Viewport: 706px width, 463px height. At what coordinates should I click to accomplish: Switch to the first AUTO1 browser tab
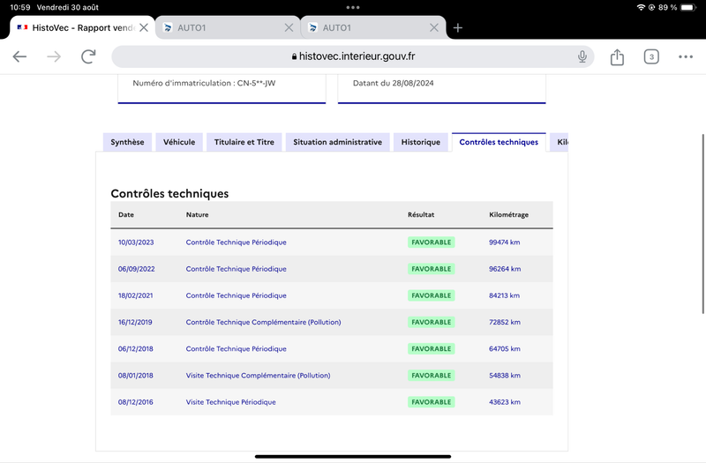[x=228, y=28]
